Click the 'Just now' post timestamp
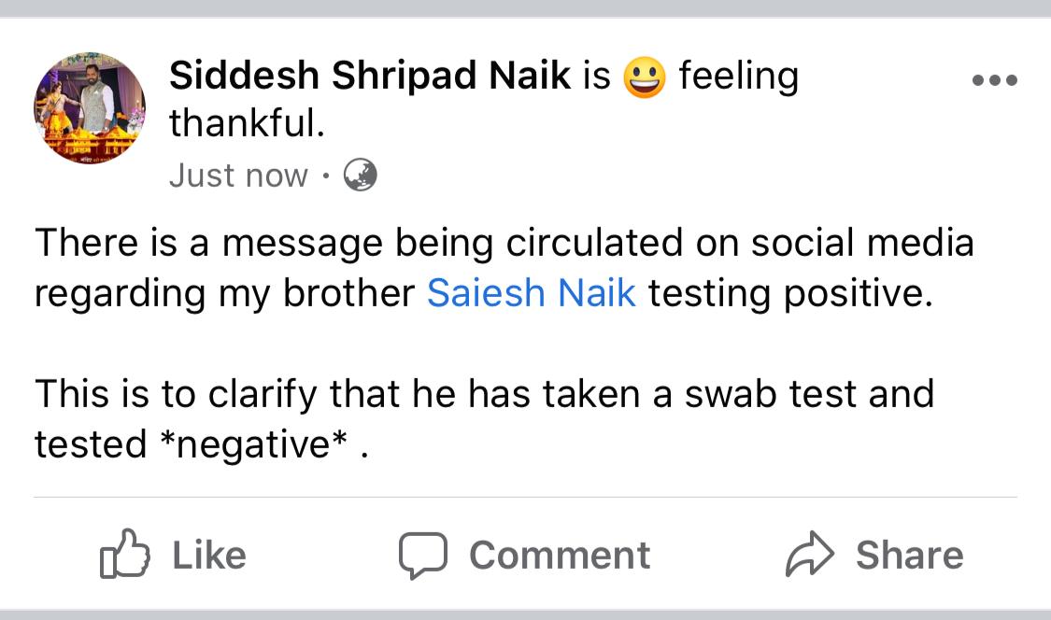 point(238,175)
